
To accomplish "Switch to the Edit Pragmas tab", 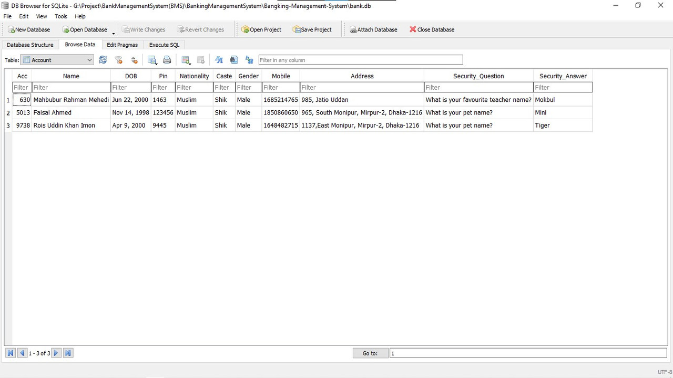I will point(122,45).
